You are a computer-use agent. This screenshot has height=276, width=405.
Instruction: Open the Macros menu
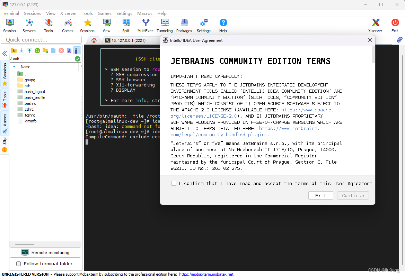[x=145, y=13]
